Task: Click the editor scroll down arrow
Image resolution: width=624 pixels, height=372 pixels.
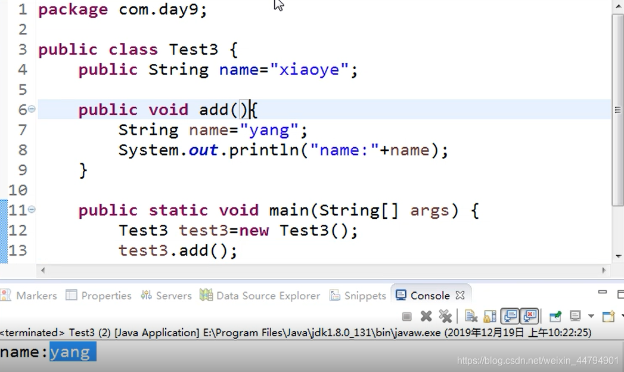Action: tap(618, 256)
